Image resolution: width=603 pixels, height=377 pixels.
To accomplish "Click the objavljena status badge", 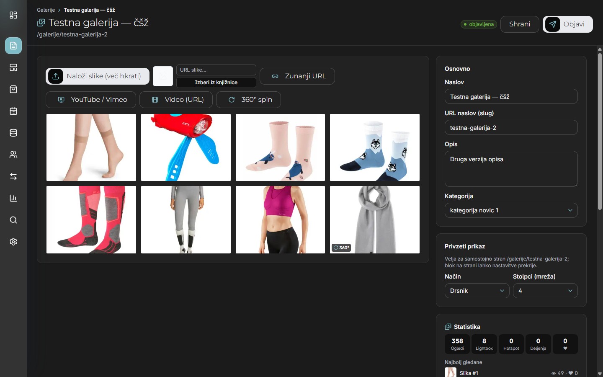I will tap(479, 24).
